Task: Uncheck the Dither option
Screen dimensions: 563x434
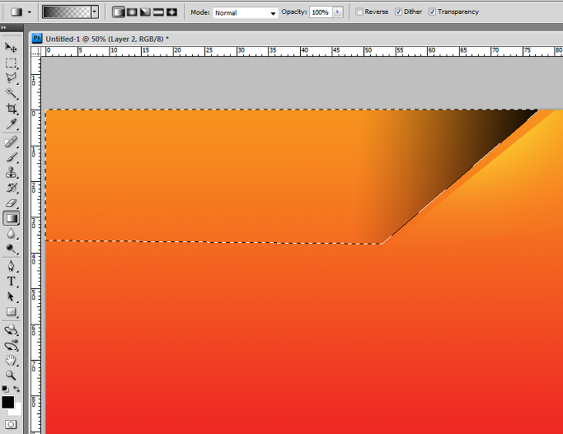Action: [x=399, y=12]
